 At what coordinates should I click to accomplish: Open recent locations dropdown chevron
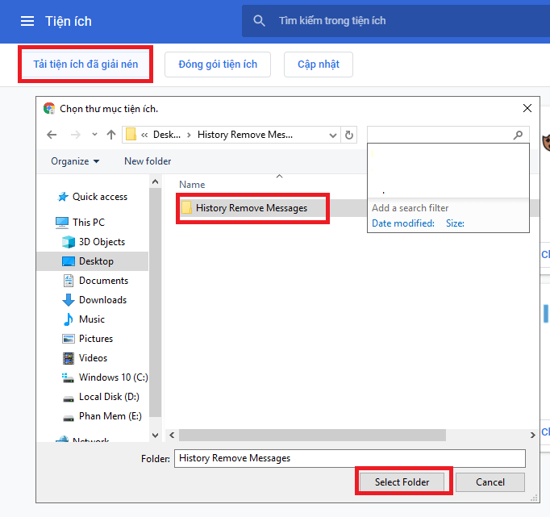tap(94, 135)
